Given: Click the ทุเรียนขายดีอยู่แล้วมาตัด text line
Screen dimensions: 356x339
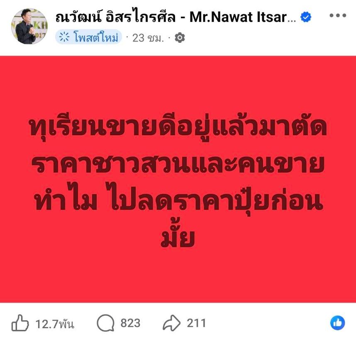Looking at the screenshot, I should [x=178, y=127].
